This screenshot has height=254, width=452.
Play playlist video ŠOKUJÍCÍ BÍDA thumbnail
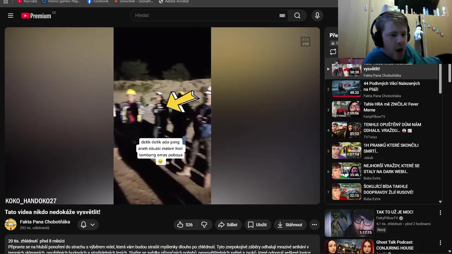(x=346, y=192)
